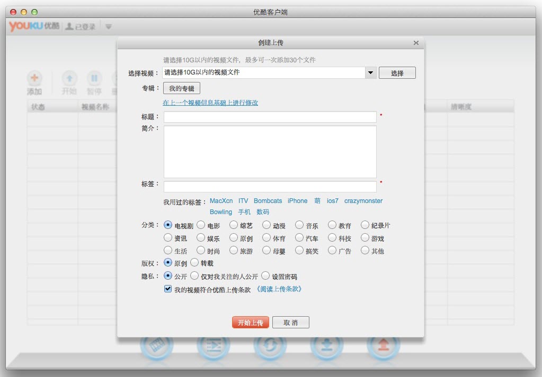Select the 搞笑 category radio button
Image resolution: width=542 pixels, height=377 pixels.
point(299,250)
